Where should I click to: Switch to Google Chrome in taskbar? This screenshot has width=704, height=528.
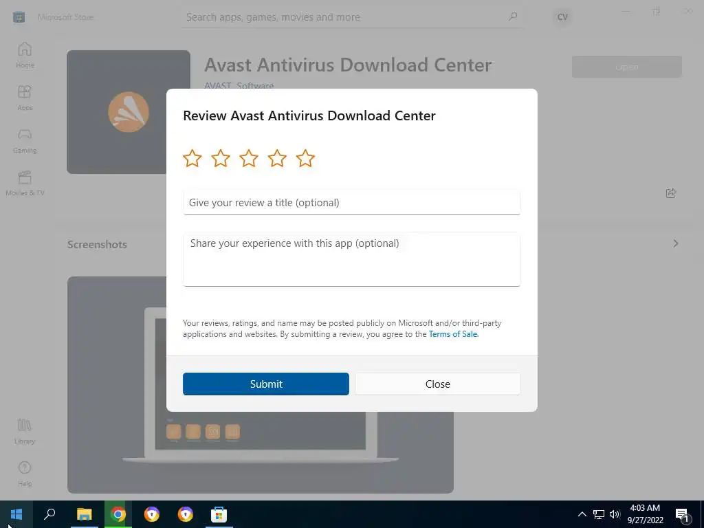[118, 514]
